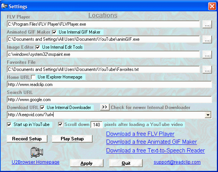
Task: Click the support@readclip.com email link
Action: [177, 162]
